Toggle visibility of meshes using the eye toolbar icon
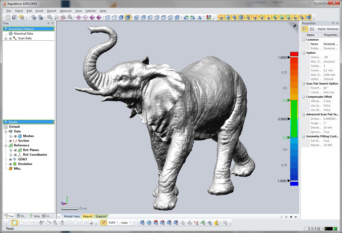This screenshot has width=342, height=233. pos(228,17)
